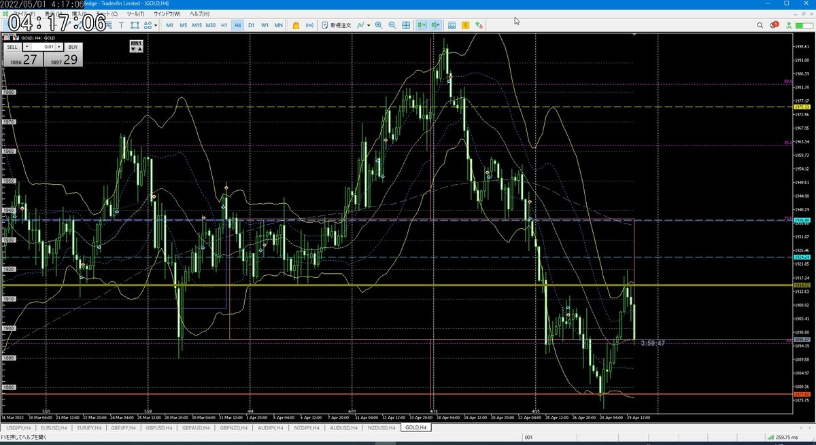816x445 pixels.
Task: Click the MN1 widget up arrow
Action: (139, 50)
